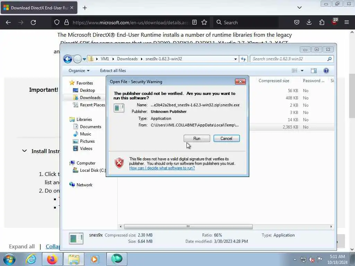The width and height of the screenshot is (355, 266).
Task: Click the 2,365 KB compressed size cell
Action: coord(290,127)
